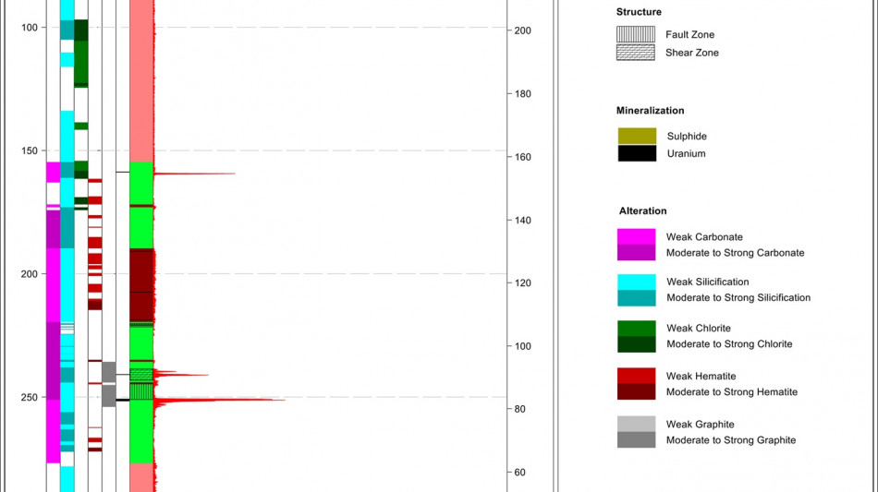
Task: Choose the Moderate to Strong Chlorite swatch
Action: click(636, 344)
